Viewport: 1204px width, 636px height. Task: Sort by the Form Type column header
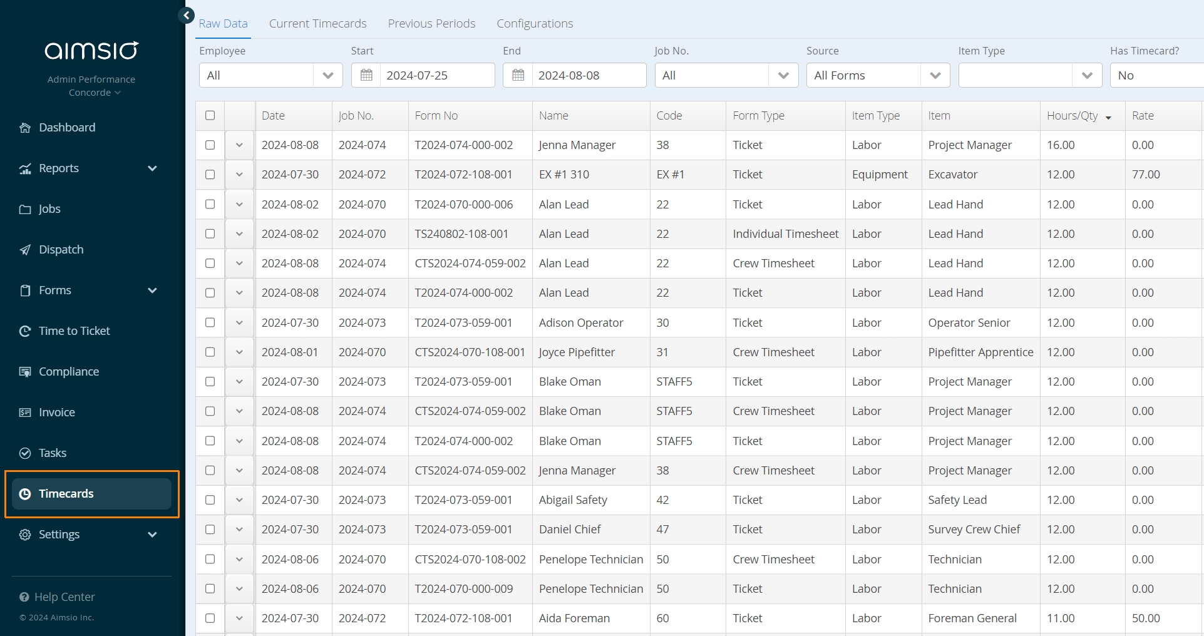[786, 115]
